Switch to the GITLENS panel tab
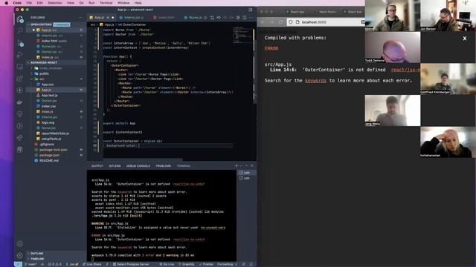Viewport: 476px width, 267px height. click(x=115, y=166)
